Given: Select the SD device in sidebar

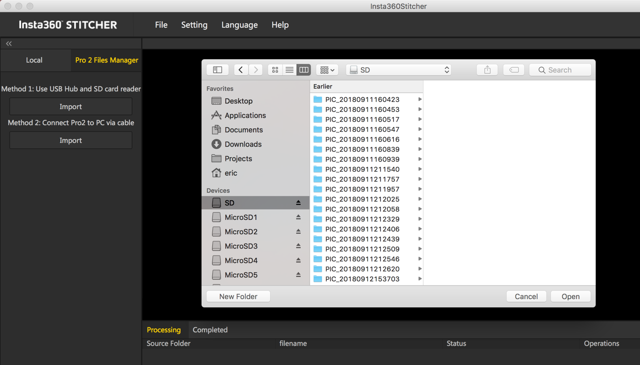Looking at the screenshot, I should pos(255,203).
